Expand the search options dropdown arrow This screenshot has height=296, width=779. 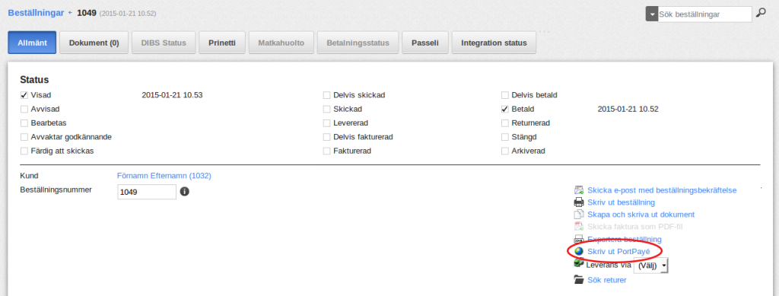[651, 14]
